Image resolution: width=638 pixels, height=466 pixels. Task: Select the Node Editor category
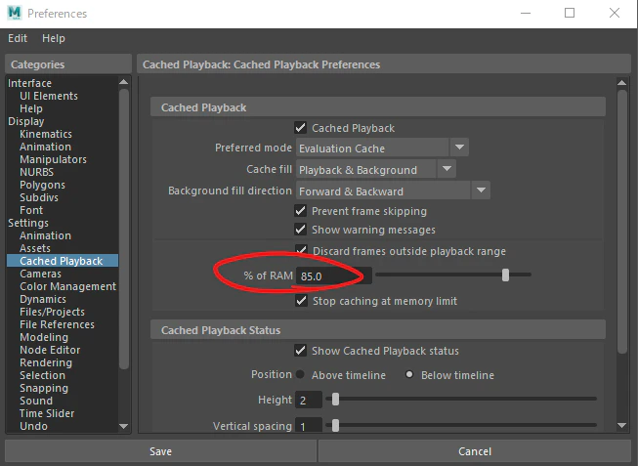(50, 350)
